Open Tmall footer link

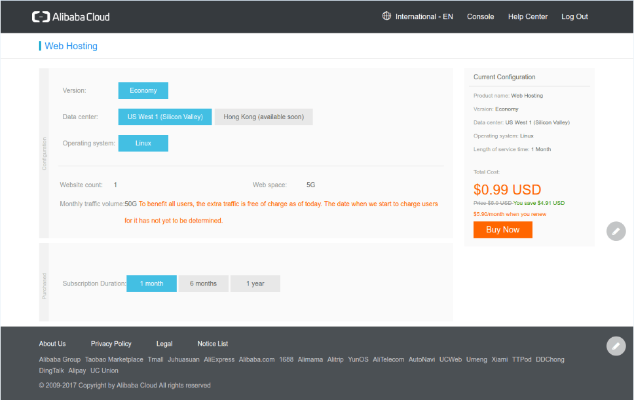tap(156, 359)
